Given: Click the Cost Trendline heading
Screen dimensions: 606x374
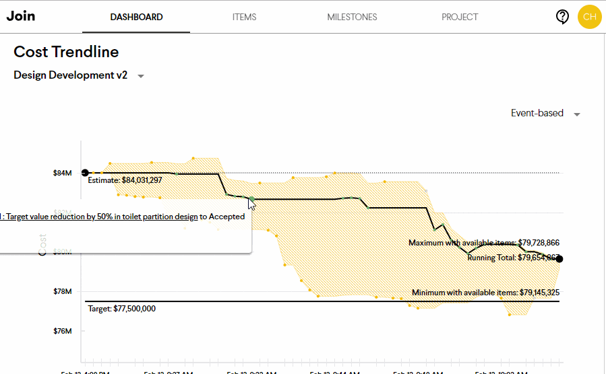Looking at the screenshot, I should coord(66,52).
